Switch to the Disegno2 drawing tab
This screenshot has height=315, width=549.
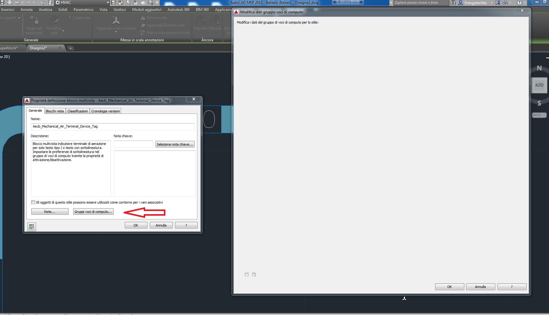pyautogui.click(x=38, y=48)
